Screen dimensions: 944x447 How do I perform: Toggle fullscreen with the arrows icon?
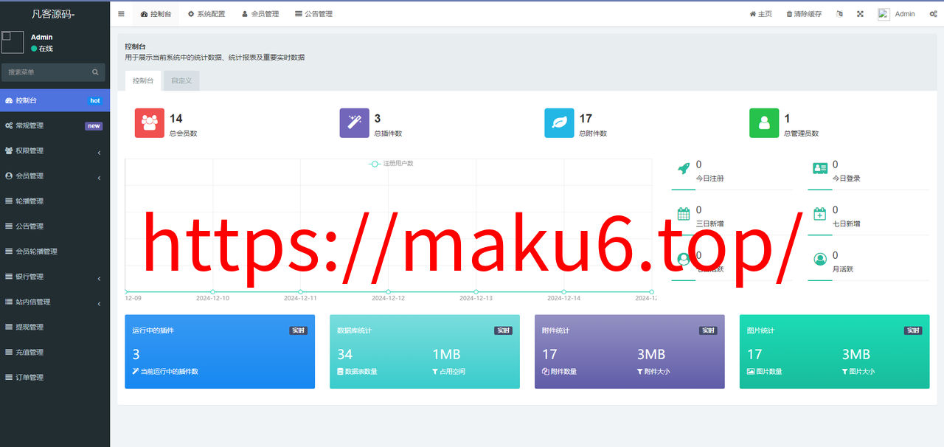860,14
